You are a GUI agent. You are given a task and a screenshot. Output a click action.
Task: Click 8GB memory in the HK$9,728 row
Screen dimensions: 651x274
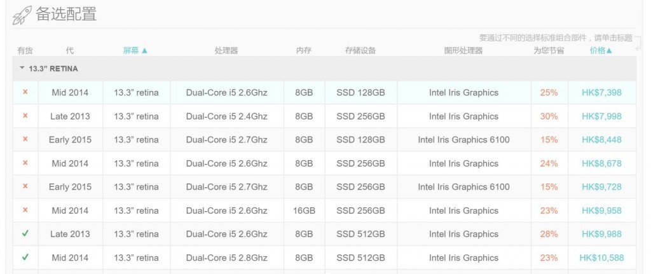(304, 187)
